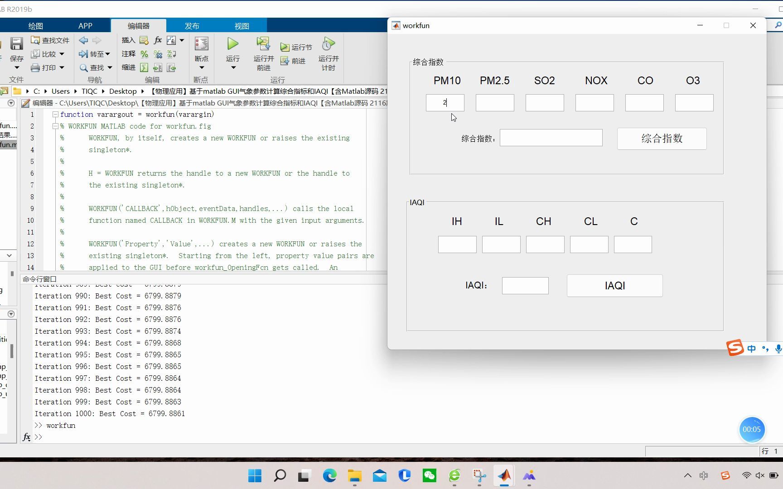Click inside the PM2.5 input field
Image resolution: width=783 pixels, height=489 pixels.
[494, 103]
